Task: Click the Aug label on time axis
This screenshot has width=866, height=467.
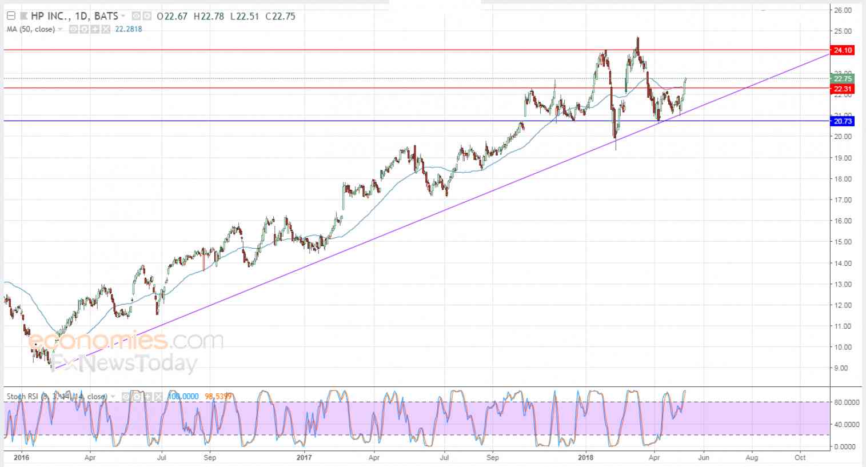Action: point(752,457)
